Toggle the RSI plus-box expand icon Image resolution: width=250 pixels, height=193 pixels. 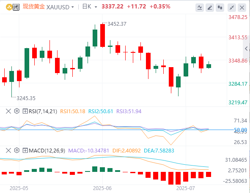pos(25,111)
